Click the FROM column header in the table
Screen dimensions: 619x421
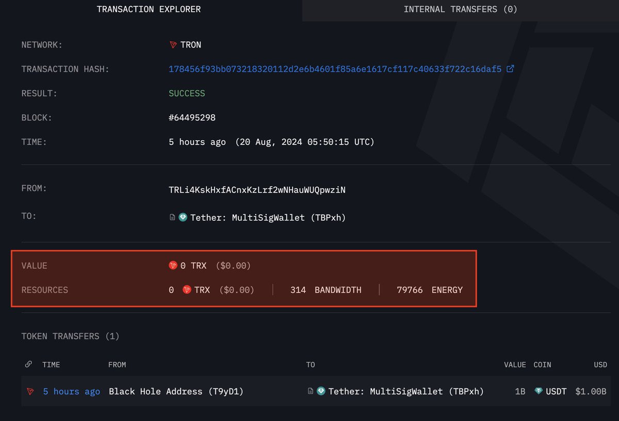[117, 365]
